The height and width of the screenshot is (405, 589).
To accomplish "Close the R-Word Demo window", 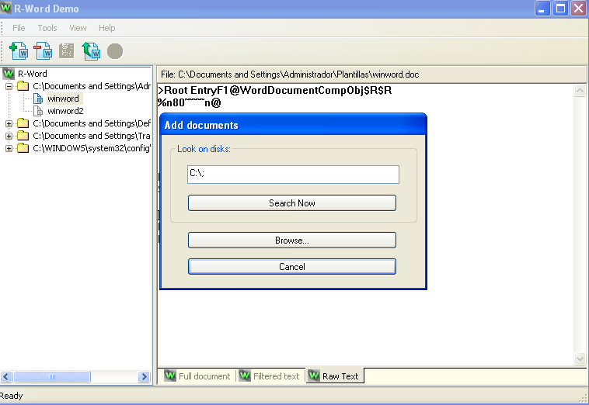I will point(578,9).
